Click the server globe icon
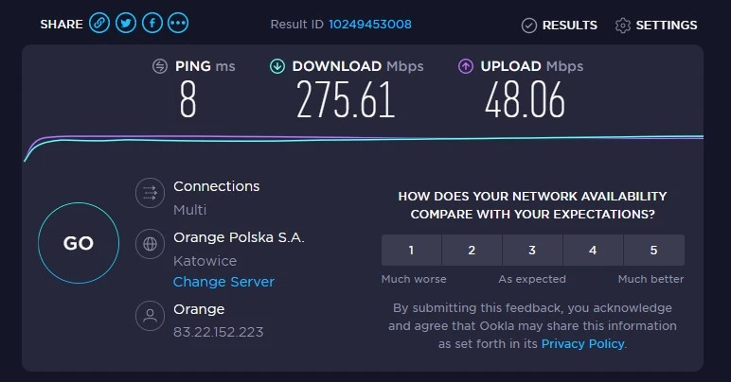Screen dimensions: 731x382 (x=149, y=244)
